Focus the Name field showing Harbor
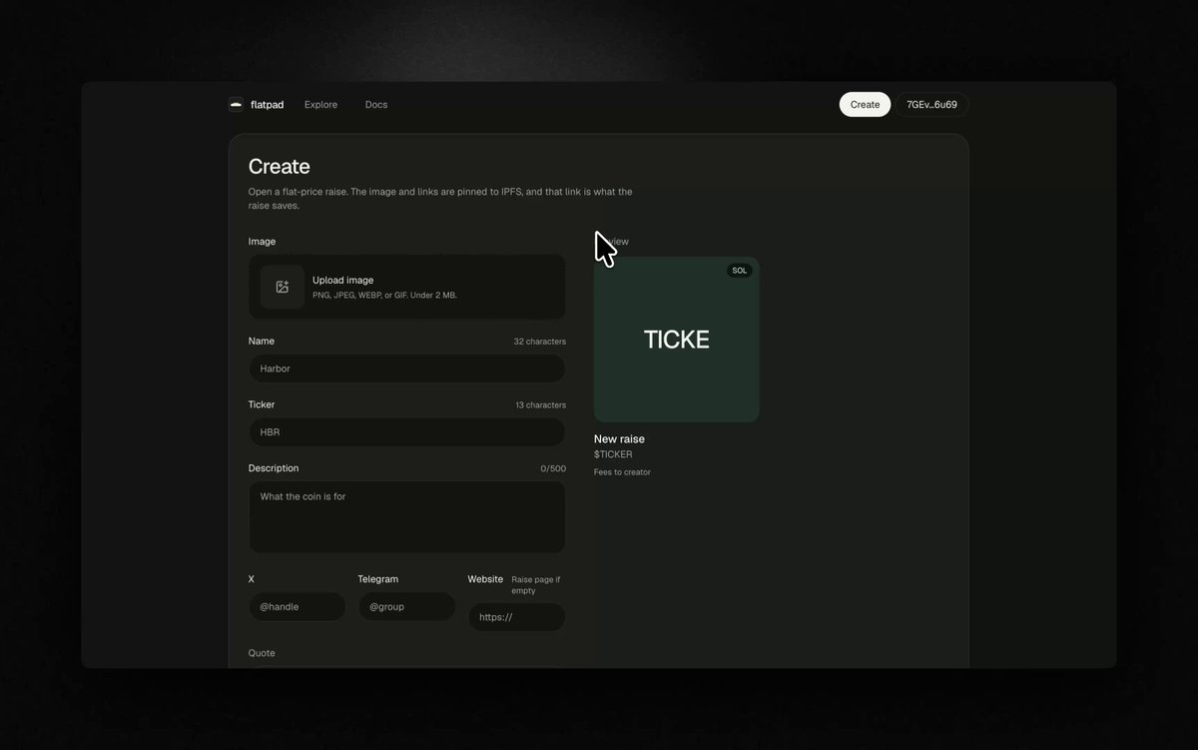1198x750 pixels. pyautogui.click(x=407, y=369)
